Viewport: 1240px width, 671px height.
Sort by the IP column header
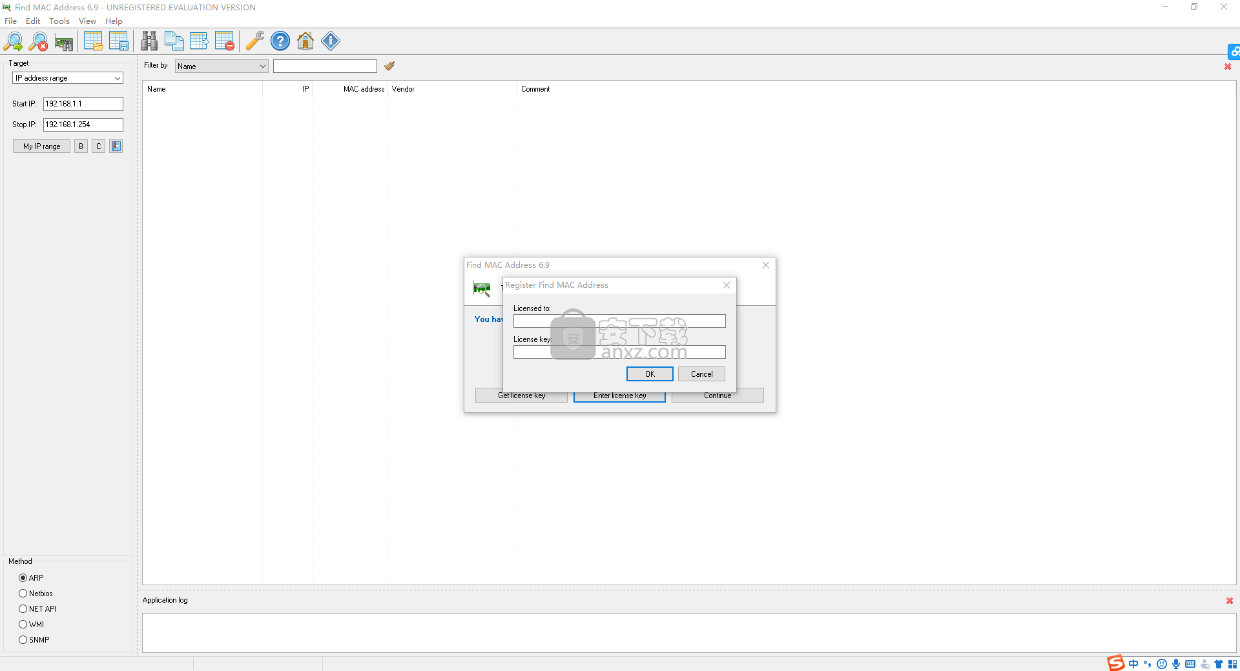point(287,89)
